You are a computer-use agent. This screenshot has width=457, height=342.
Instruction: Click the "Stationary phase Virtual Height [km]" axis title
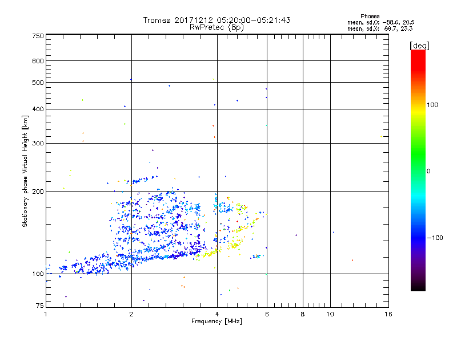[25, 171]
